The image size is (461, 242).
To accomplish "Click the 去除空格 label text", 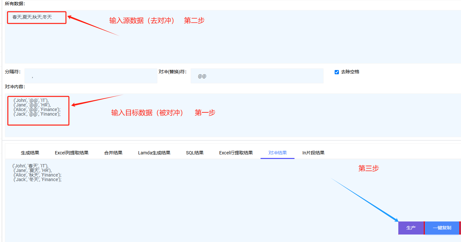I will [350, 72].
